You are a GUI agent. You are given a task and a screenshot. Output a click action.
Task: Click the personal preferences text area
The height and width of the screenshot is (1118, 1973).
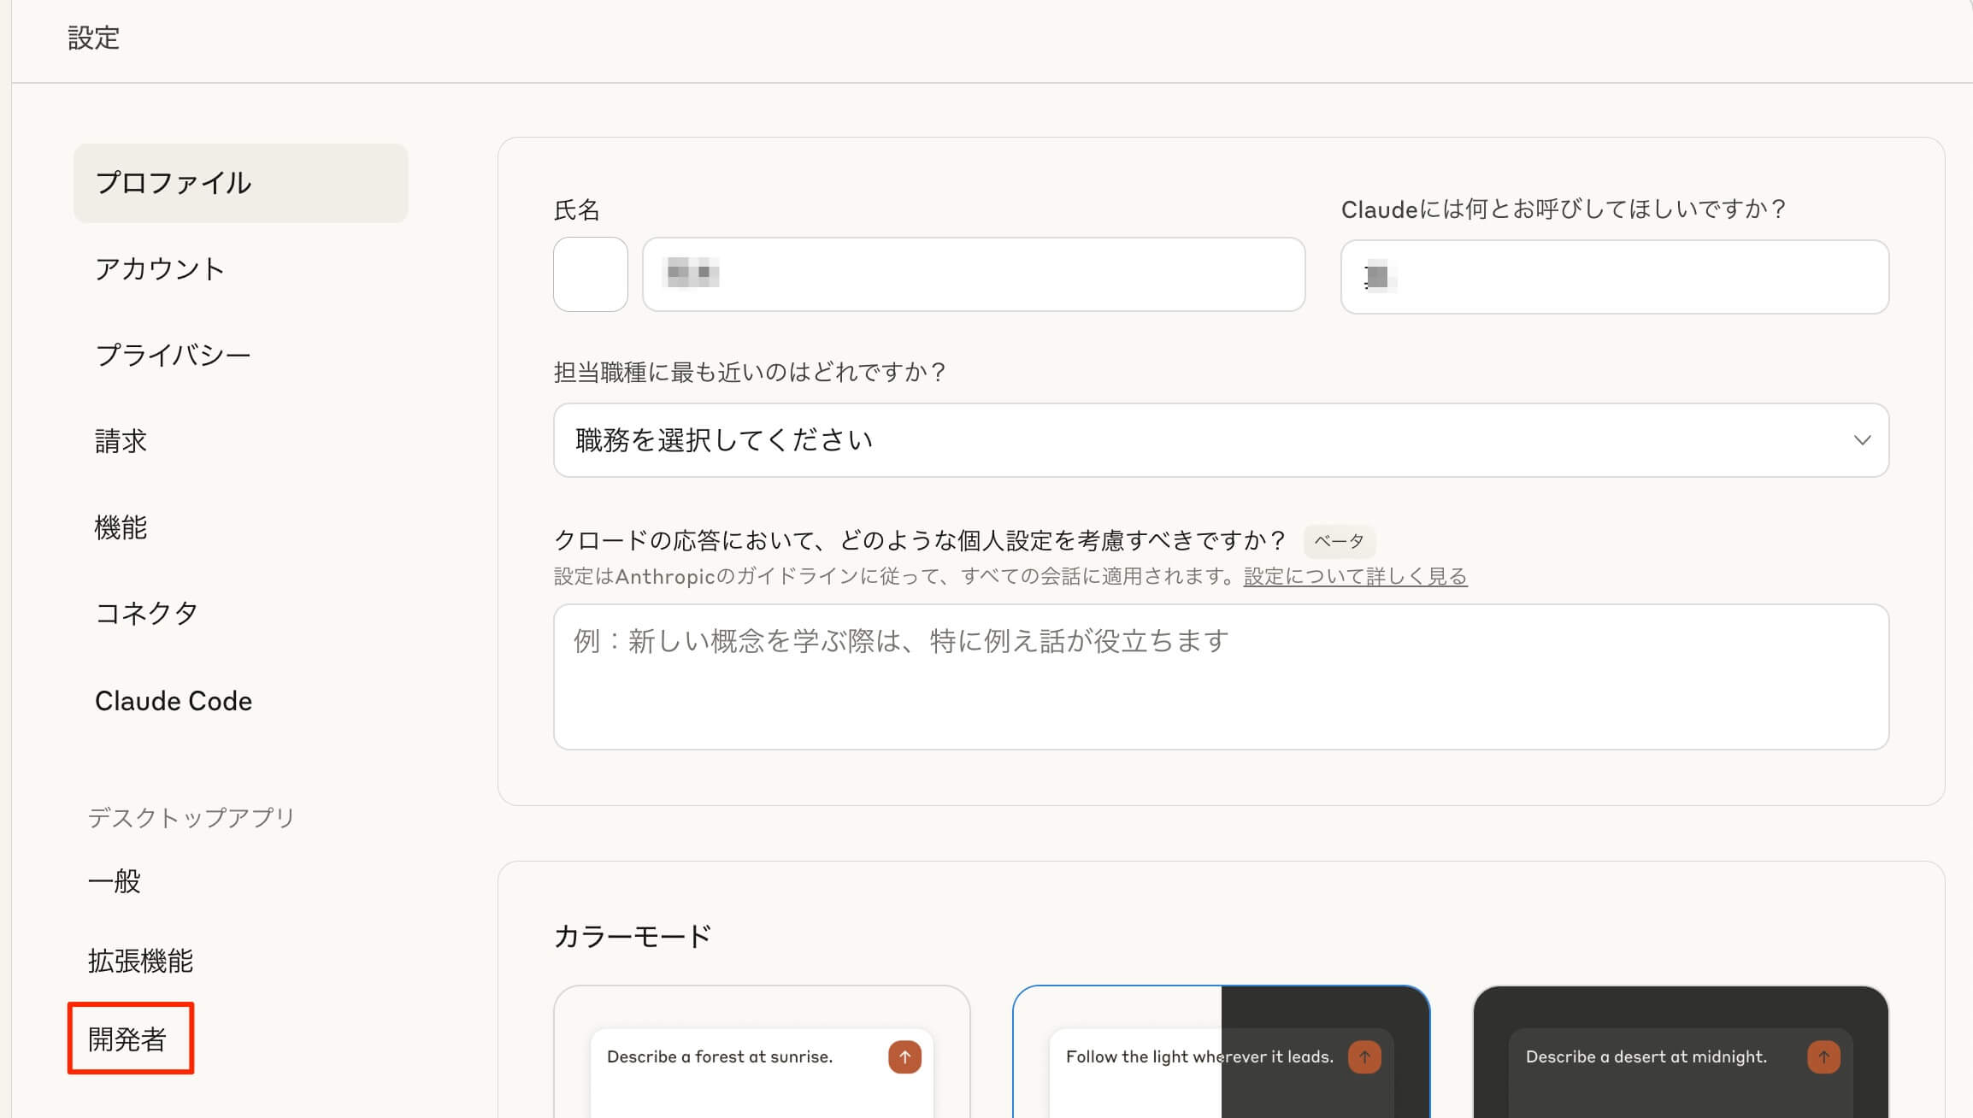tap(1221, 677)
